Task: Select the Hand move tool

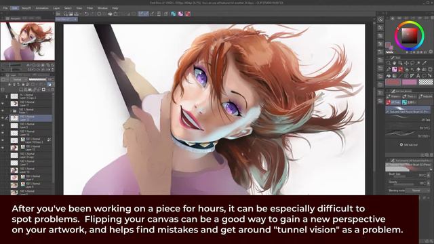Action: point(395,63)
